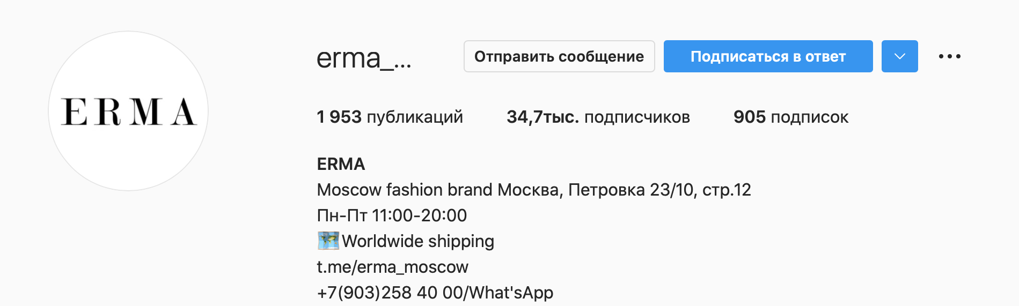Click the Moscow fashion brand bio text

[404, 190]
